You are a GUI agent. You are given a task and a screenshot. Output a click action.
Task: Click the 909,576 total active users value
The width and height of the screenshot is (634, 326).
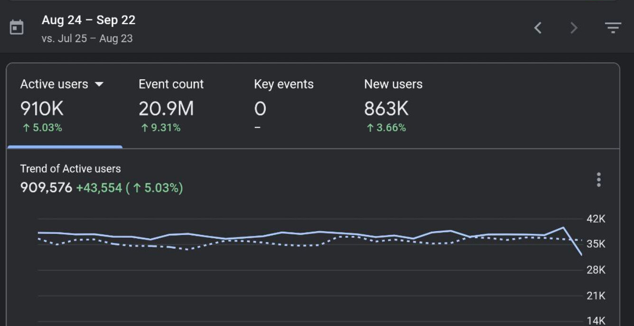pyautogui.click(x=46, y=188)
